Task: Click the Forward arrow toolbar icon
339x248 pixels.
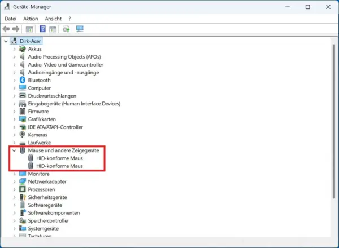Action: click(x=16, y=29)
